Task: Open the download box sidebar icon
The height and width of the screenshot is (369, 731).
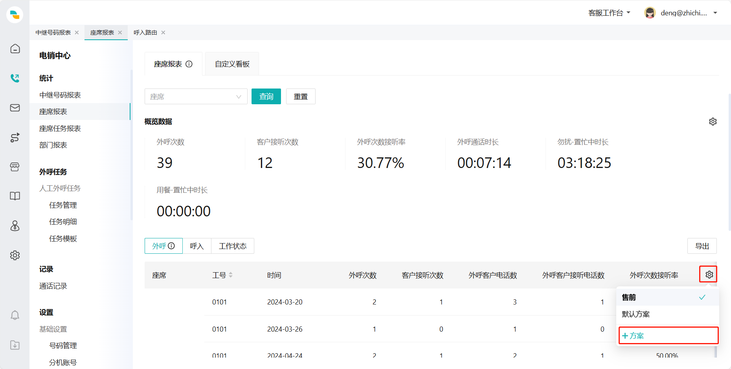Action: [15, 345]
